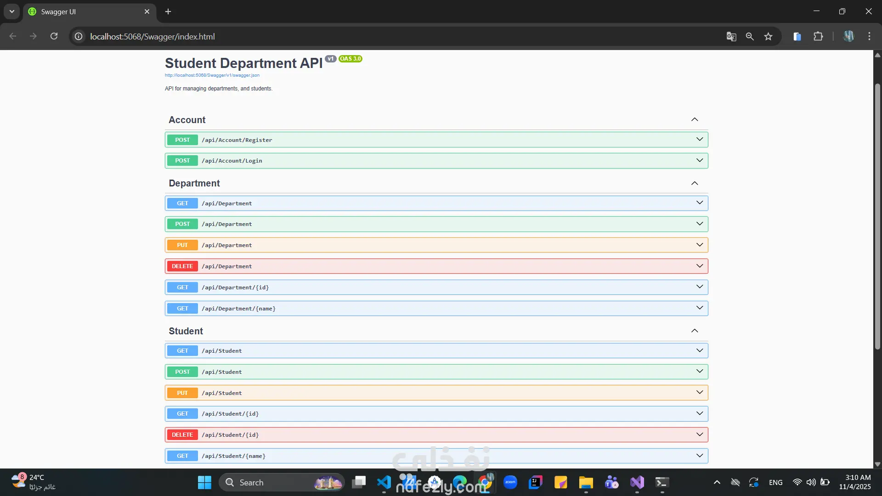Collapse the Department section chevron

click(695, 183)
